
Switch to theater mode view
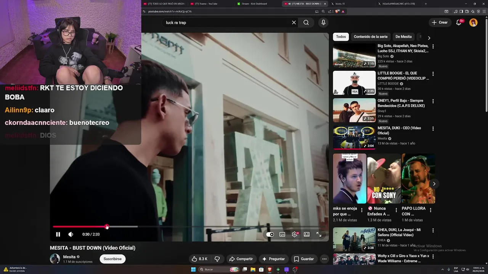(x=307, y=234)
